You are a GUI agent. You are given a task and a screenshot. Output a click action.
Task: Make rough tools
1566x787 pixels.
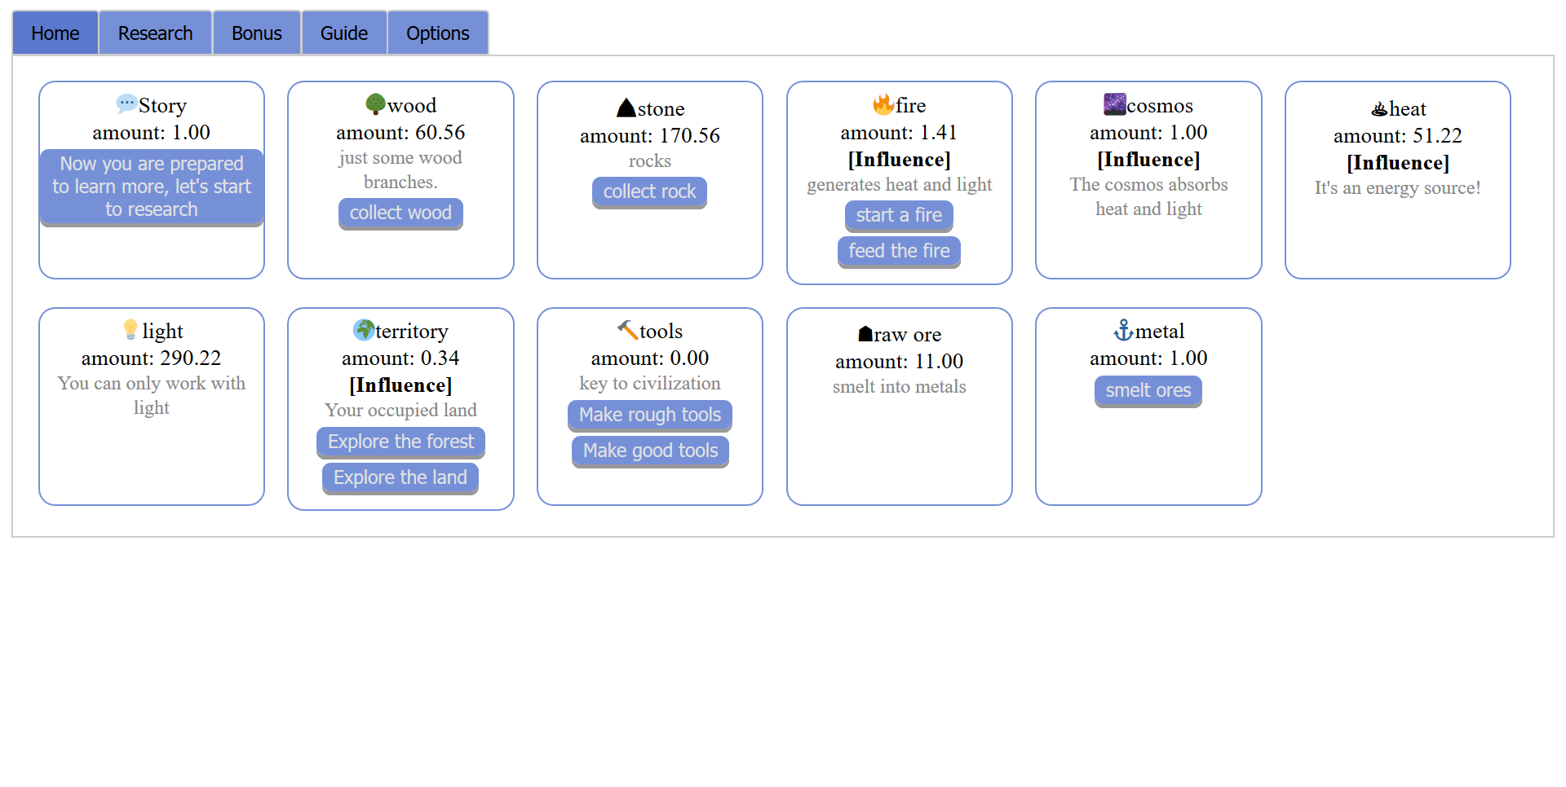tap(650, 415)
